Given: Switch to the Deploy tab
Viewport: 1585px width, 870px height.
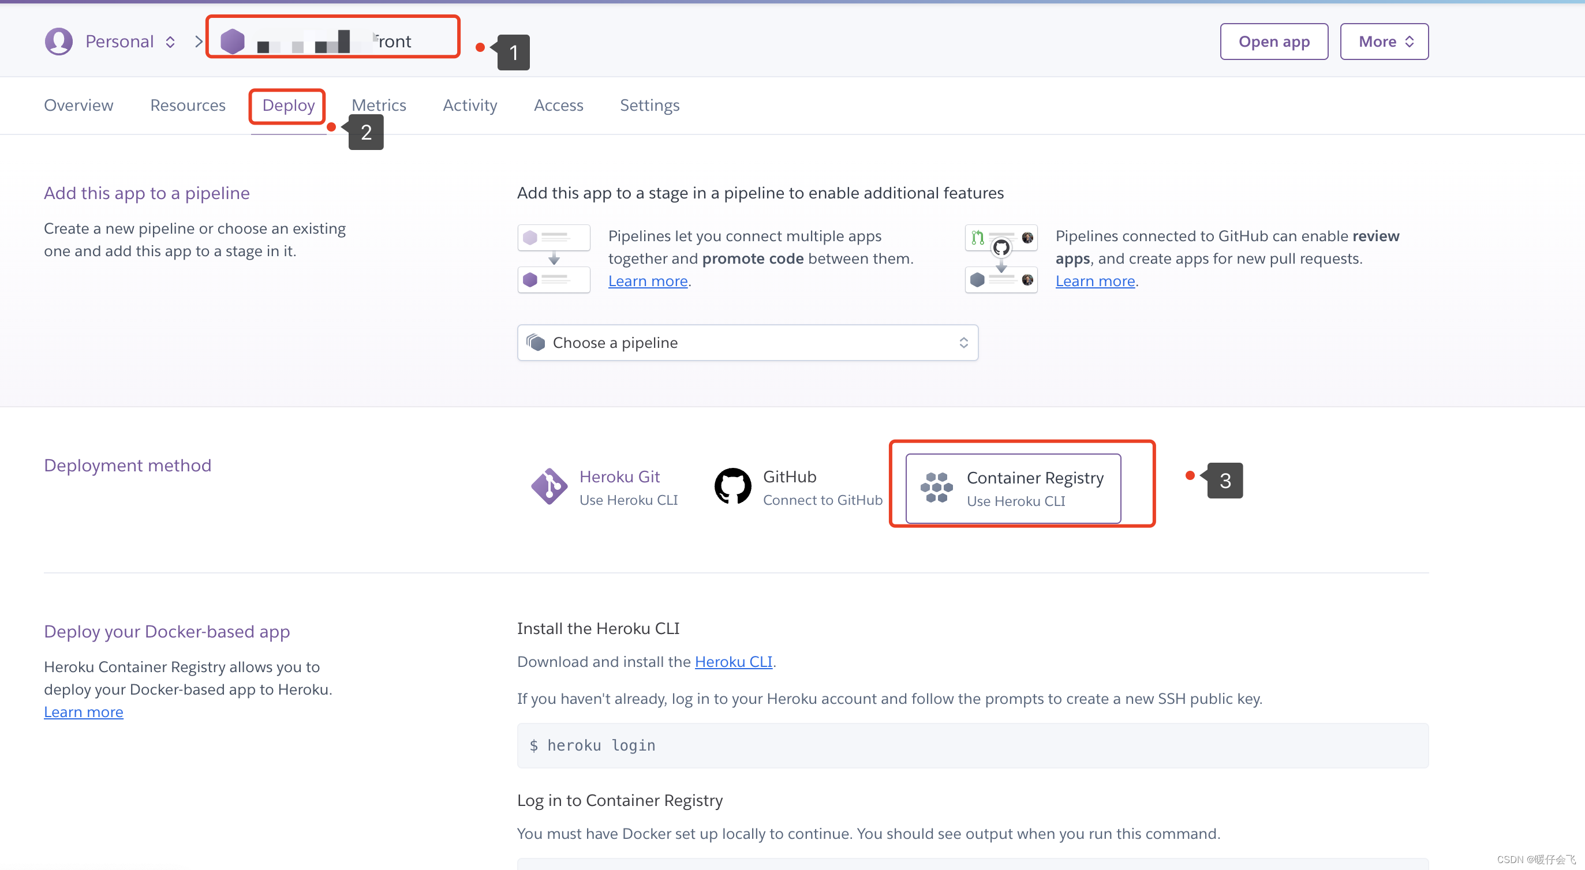Looking at the screenshot, I should (x=288, y=104).
